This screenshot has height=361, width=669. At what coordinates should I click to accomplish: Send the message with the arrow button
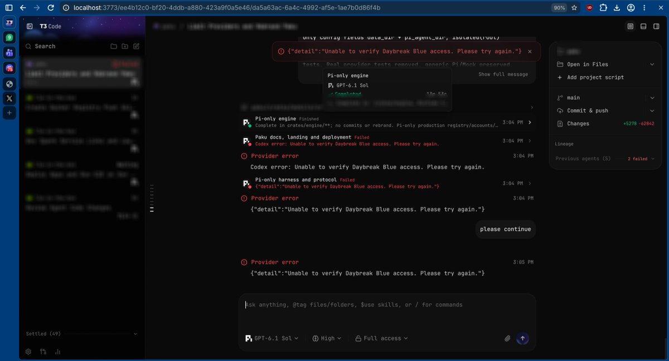pos(522,338)
